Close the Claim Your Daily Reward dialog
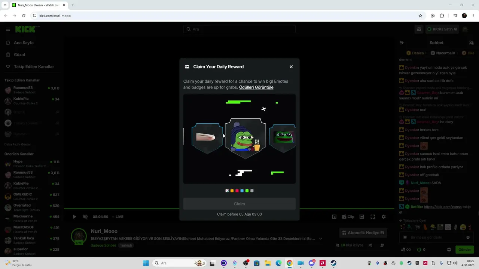The height and width of the screenshot is (269, 479). 291,67
